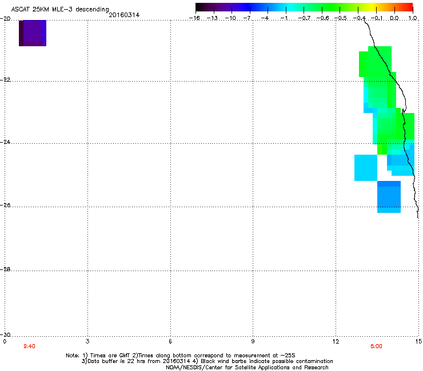
Task: Click the light blue square left of coastline
Action: click(366, 168)
